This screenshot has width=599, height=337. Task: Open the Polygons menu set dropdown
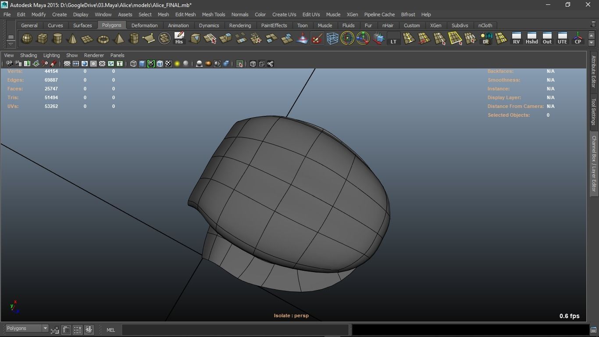click(27, 329)
